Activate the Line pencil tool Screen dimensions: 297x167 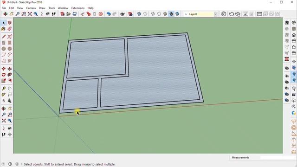point(4,37)
